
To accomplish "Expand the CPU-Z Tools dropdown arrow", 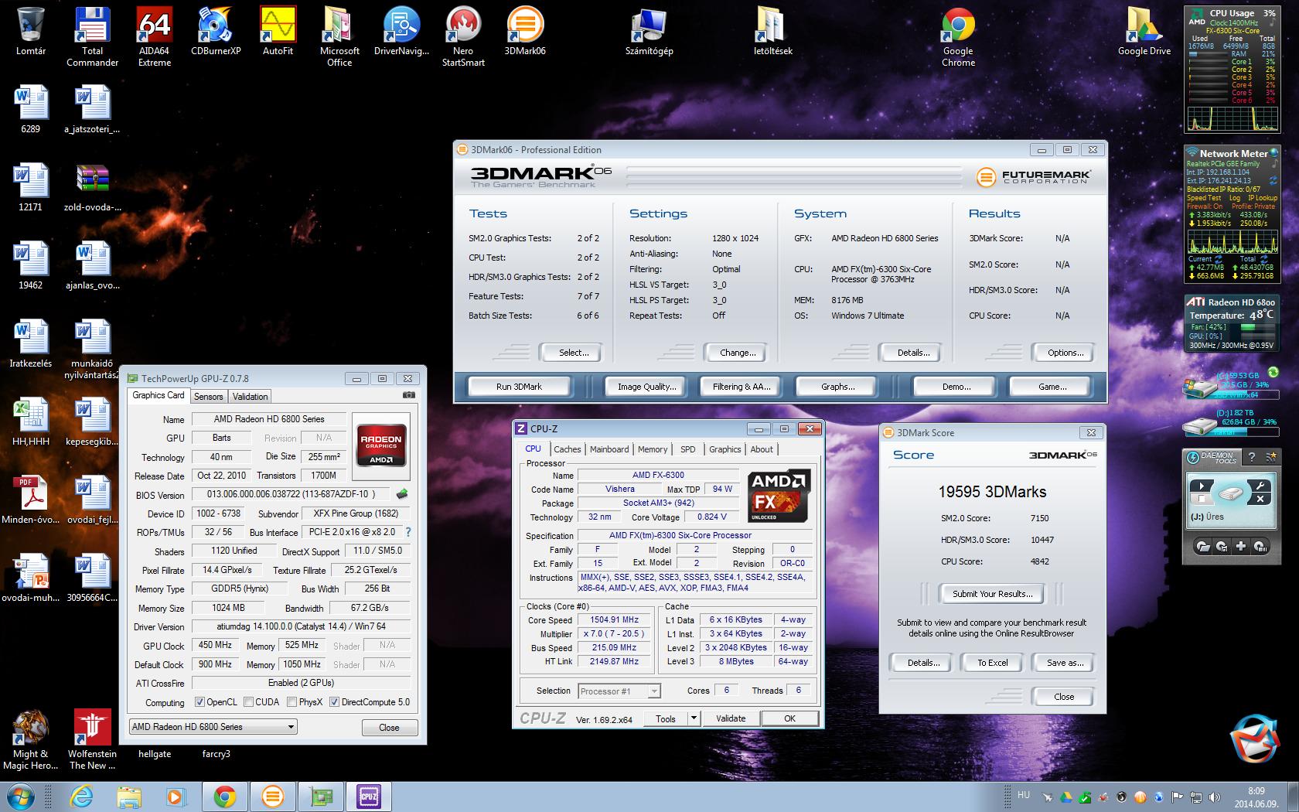I will (x=694, y=718).
